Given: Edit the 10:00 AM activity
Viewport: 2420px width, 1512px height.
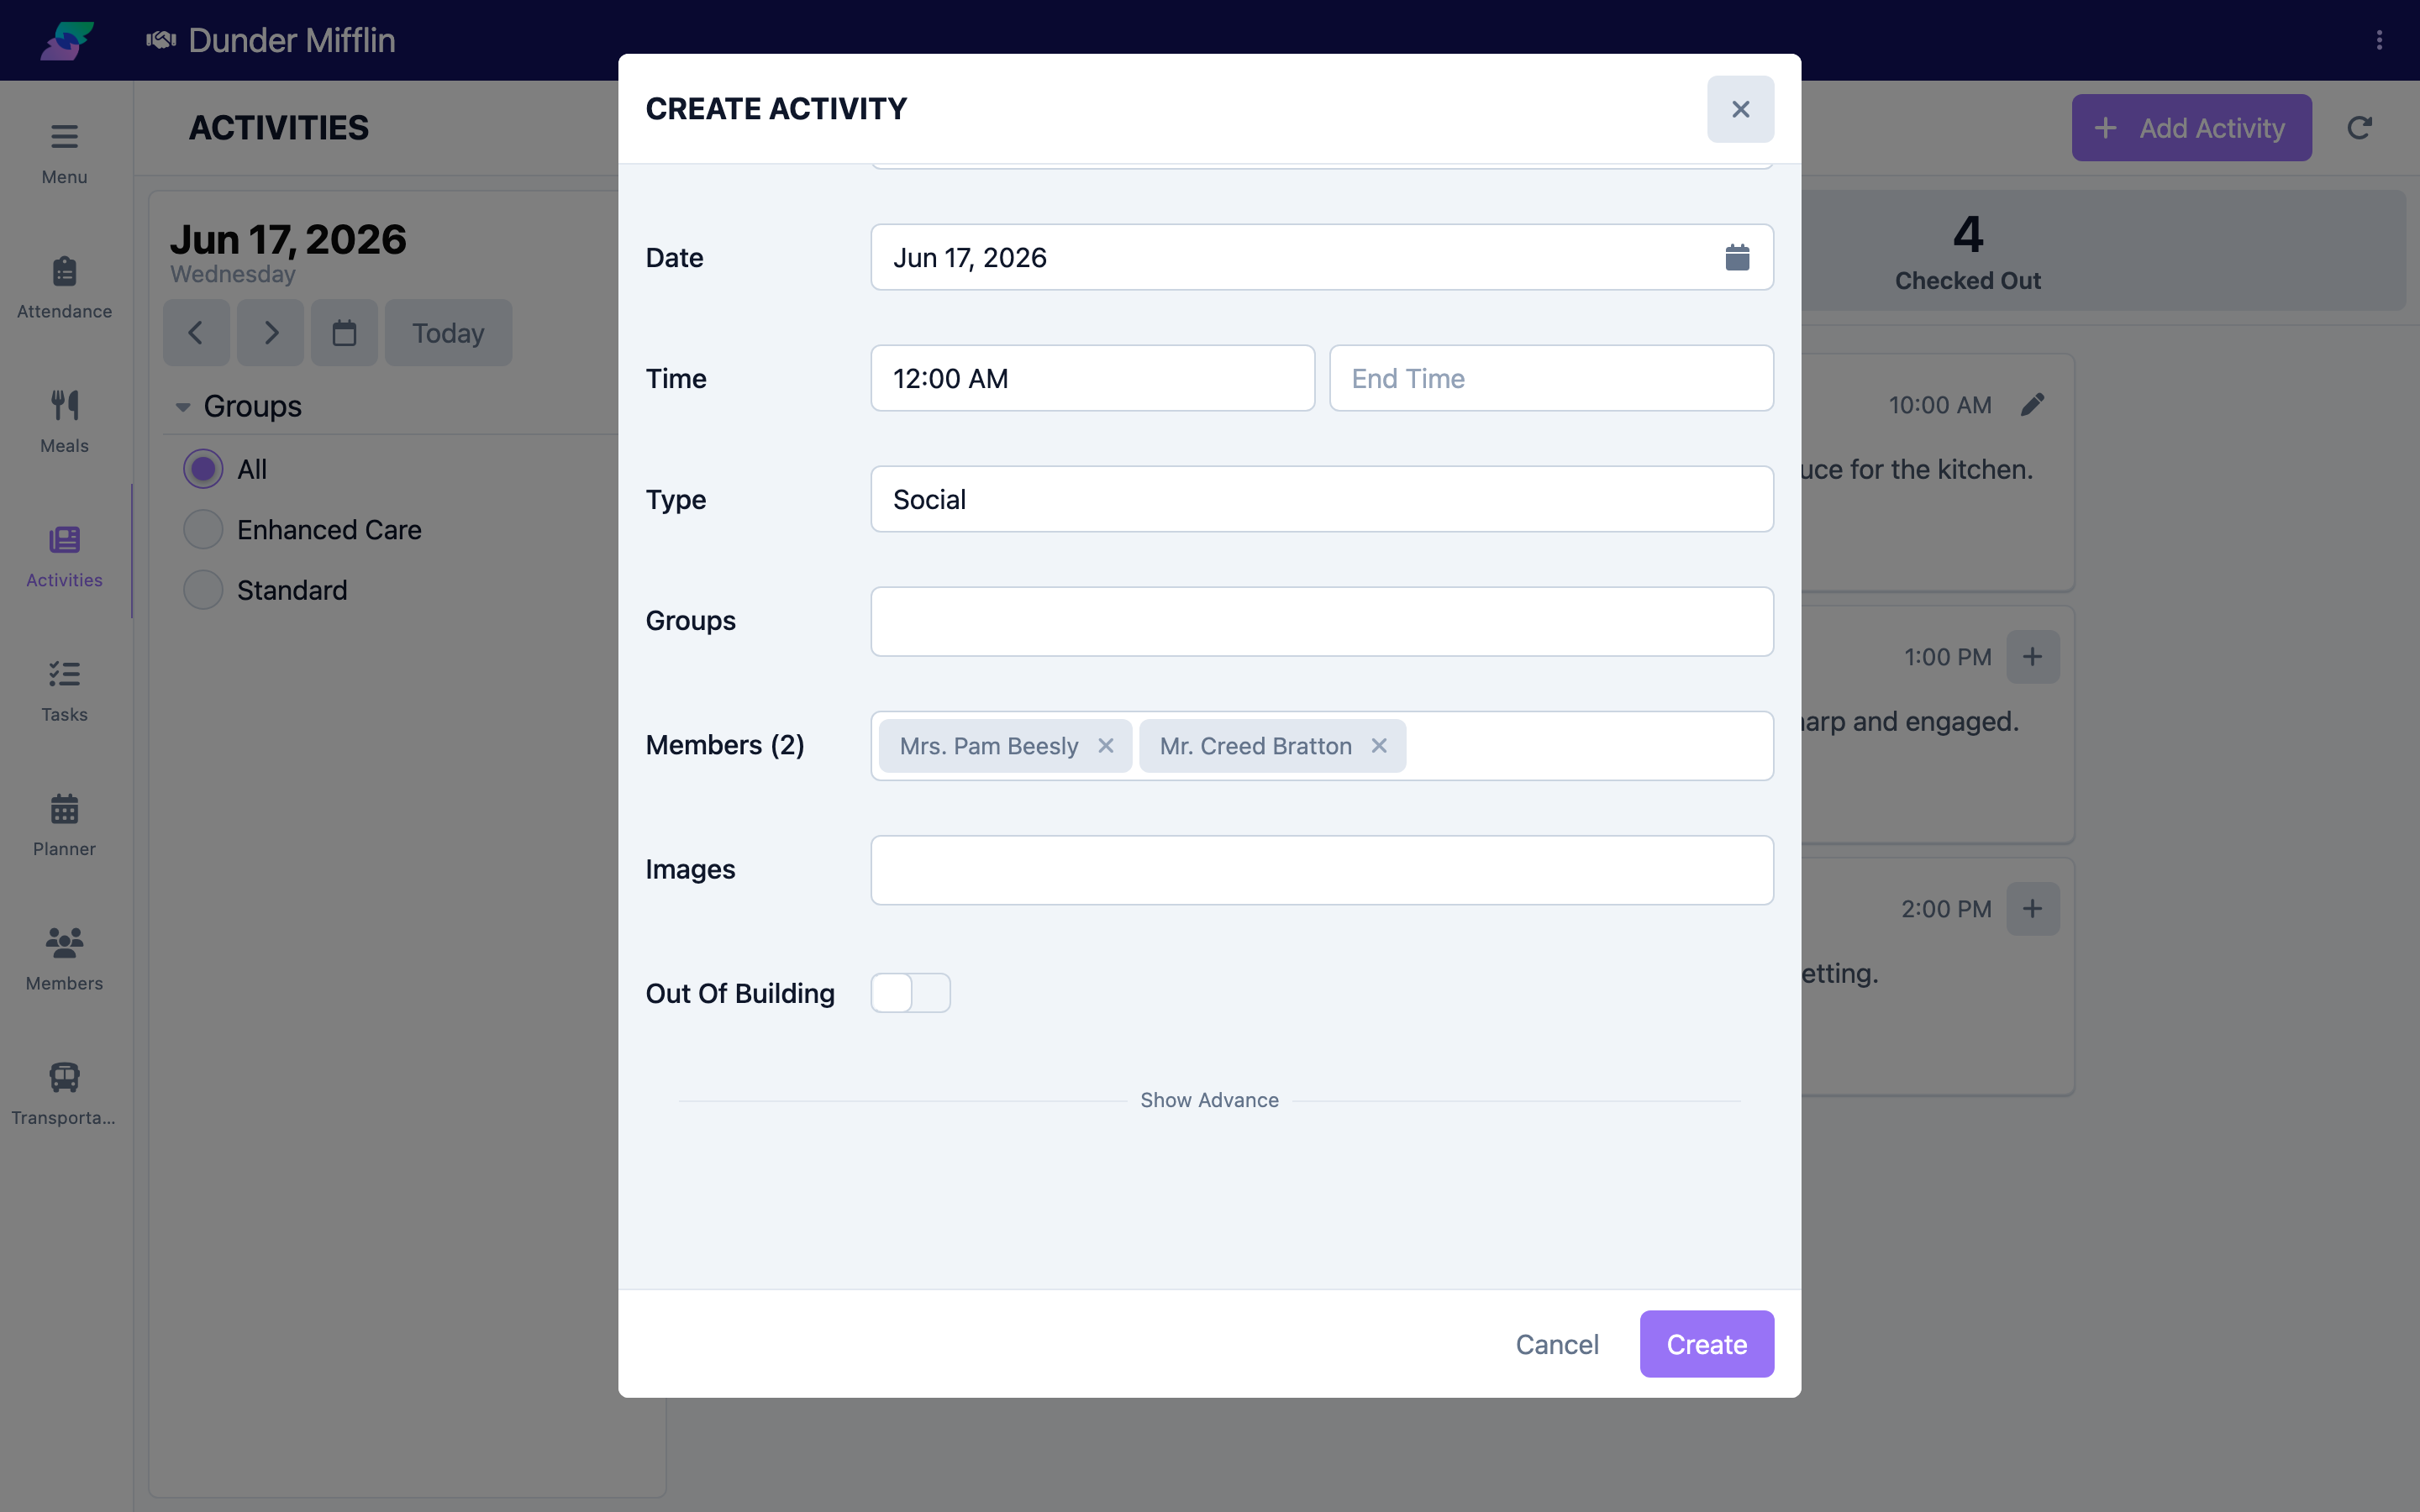Looking at the screenshot, I should 2032,405.
